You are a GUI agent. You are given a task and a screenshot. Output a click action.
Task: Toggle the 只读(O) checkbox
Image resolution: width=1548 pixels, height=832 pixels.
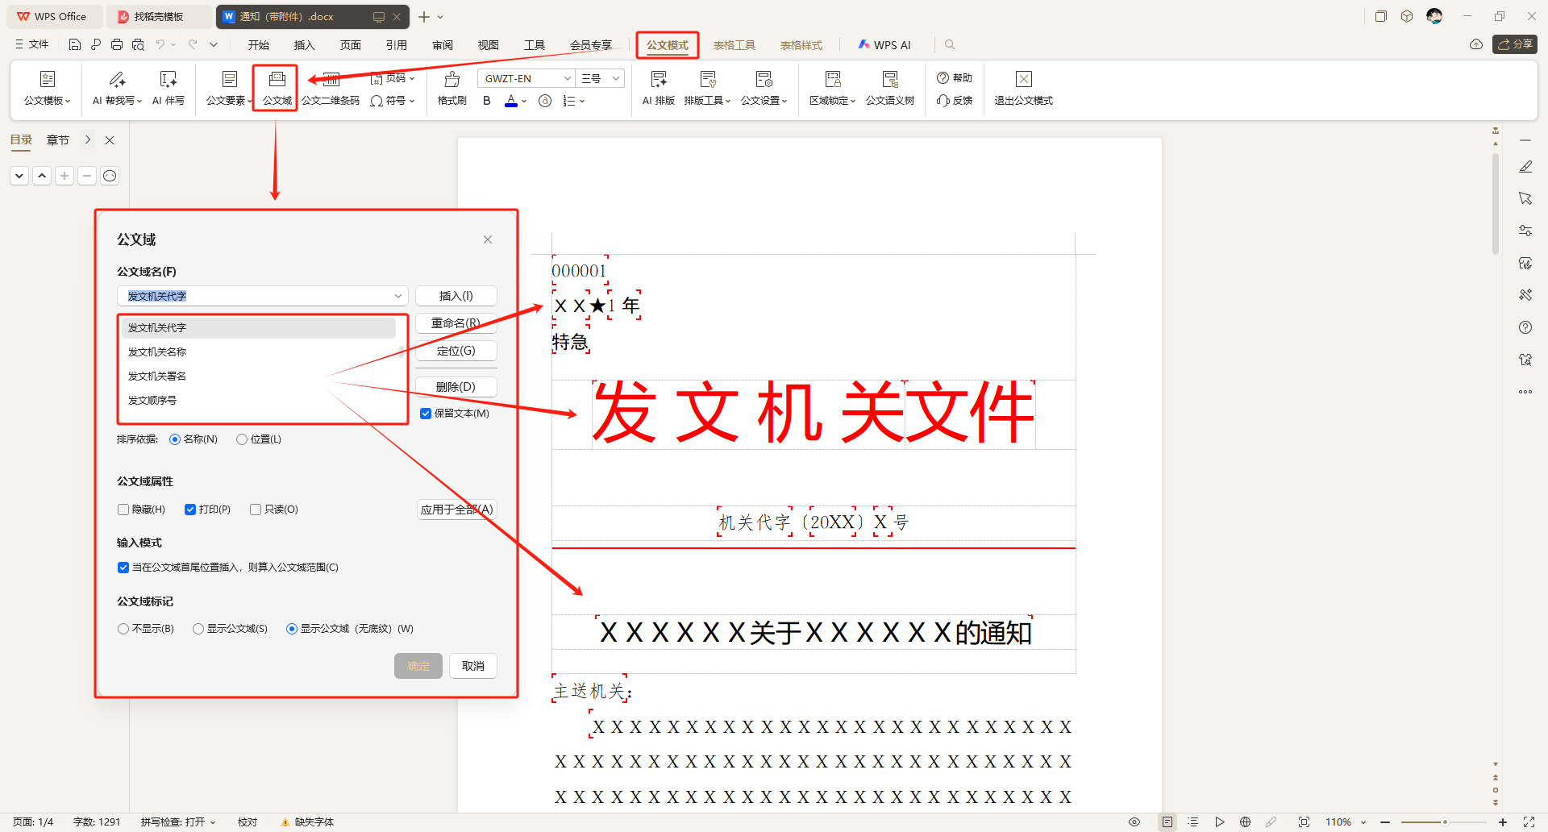pyautogui.click(x=256, y=510)
